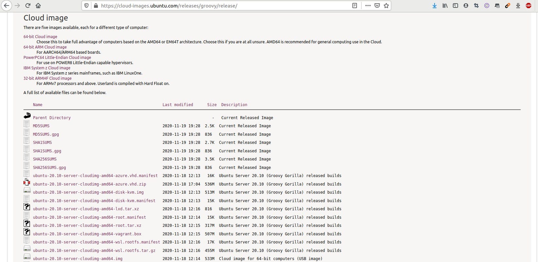This screenshot has width=538, height=262.
Task: Download the amd64-vagrant.box file
Action: coord(87,234)
